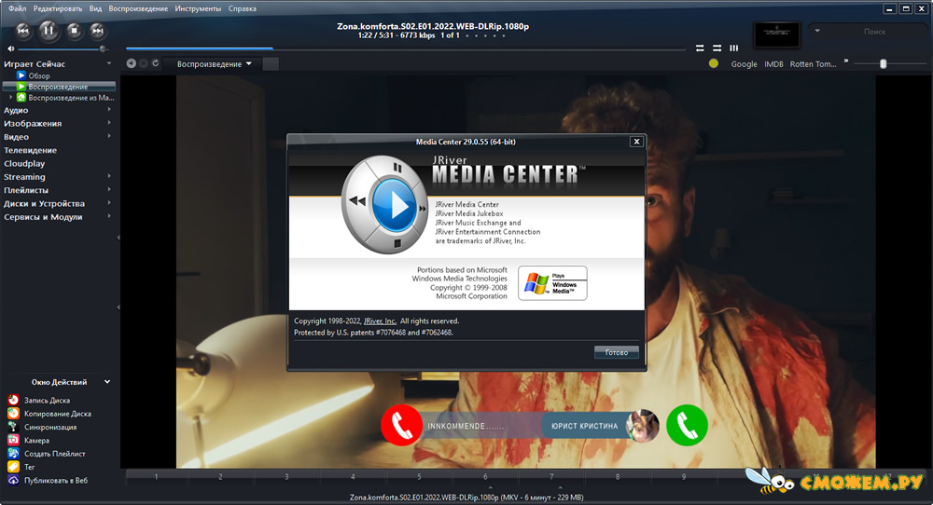Pause playback with the round pause button
The height and width of the screenshot is (505, 933).
tap(49, 31)
